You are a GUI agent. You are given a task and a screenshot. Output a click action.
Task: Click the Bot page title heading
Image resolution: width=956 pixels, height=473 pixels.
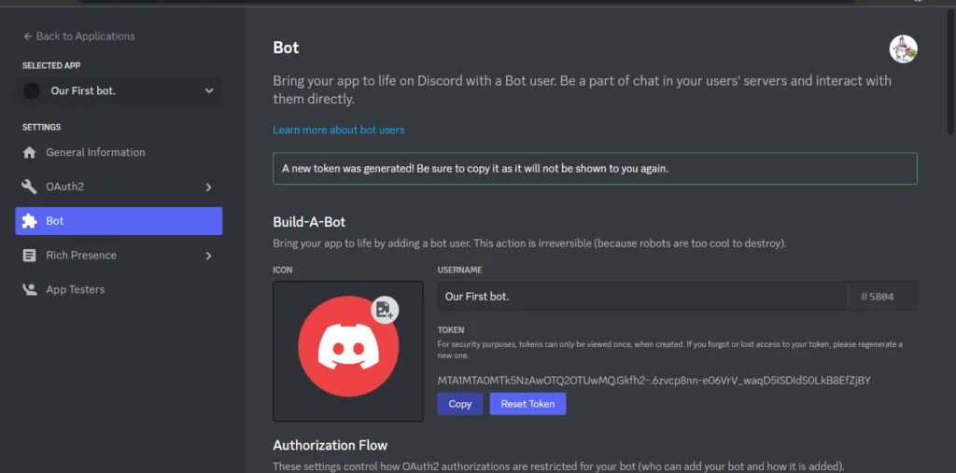pyautogui.click(x=286, y=48)
